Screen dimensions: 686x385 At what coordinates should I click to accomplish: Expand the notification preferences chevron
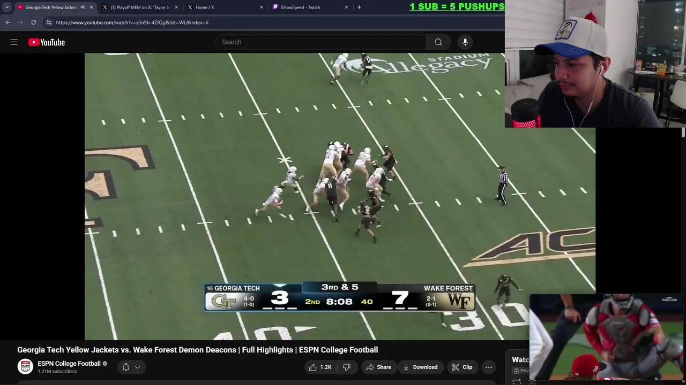138,367
